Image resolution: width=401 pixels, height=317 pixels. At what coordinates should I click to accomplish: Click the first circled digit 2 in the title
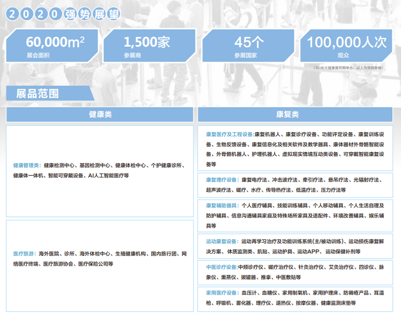click(12, 14)
